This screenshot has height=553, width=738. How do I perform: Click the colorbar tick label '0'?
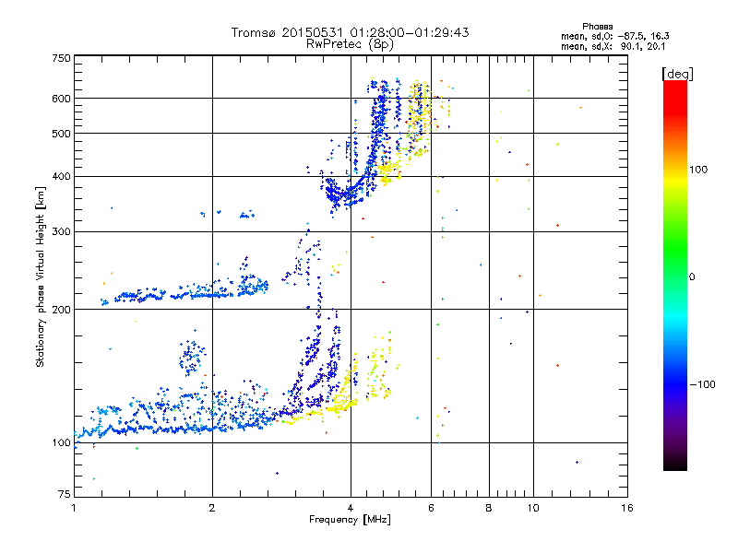coord(692,277)
